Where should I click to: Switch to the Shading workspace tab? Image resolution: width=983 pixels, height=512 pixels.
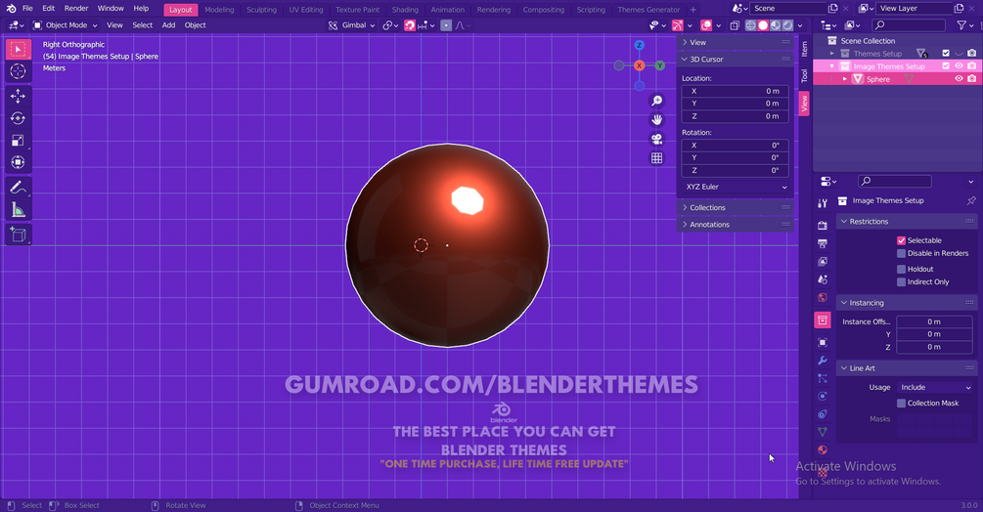click(x=405, y=10)
